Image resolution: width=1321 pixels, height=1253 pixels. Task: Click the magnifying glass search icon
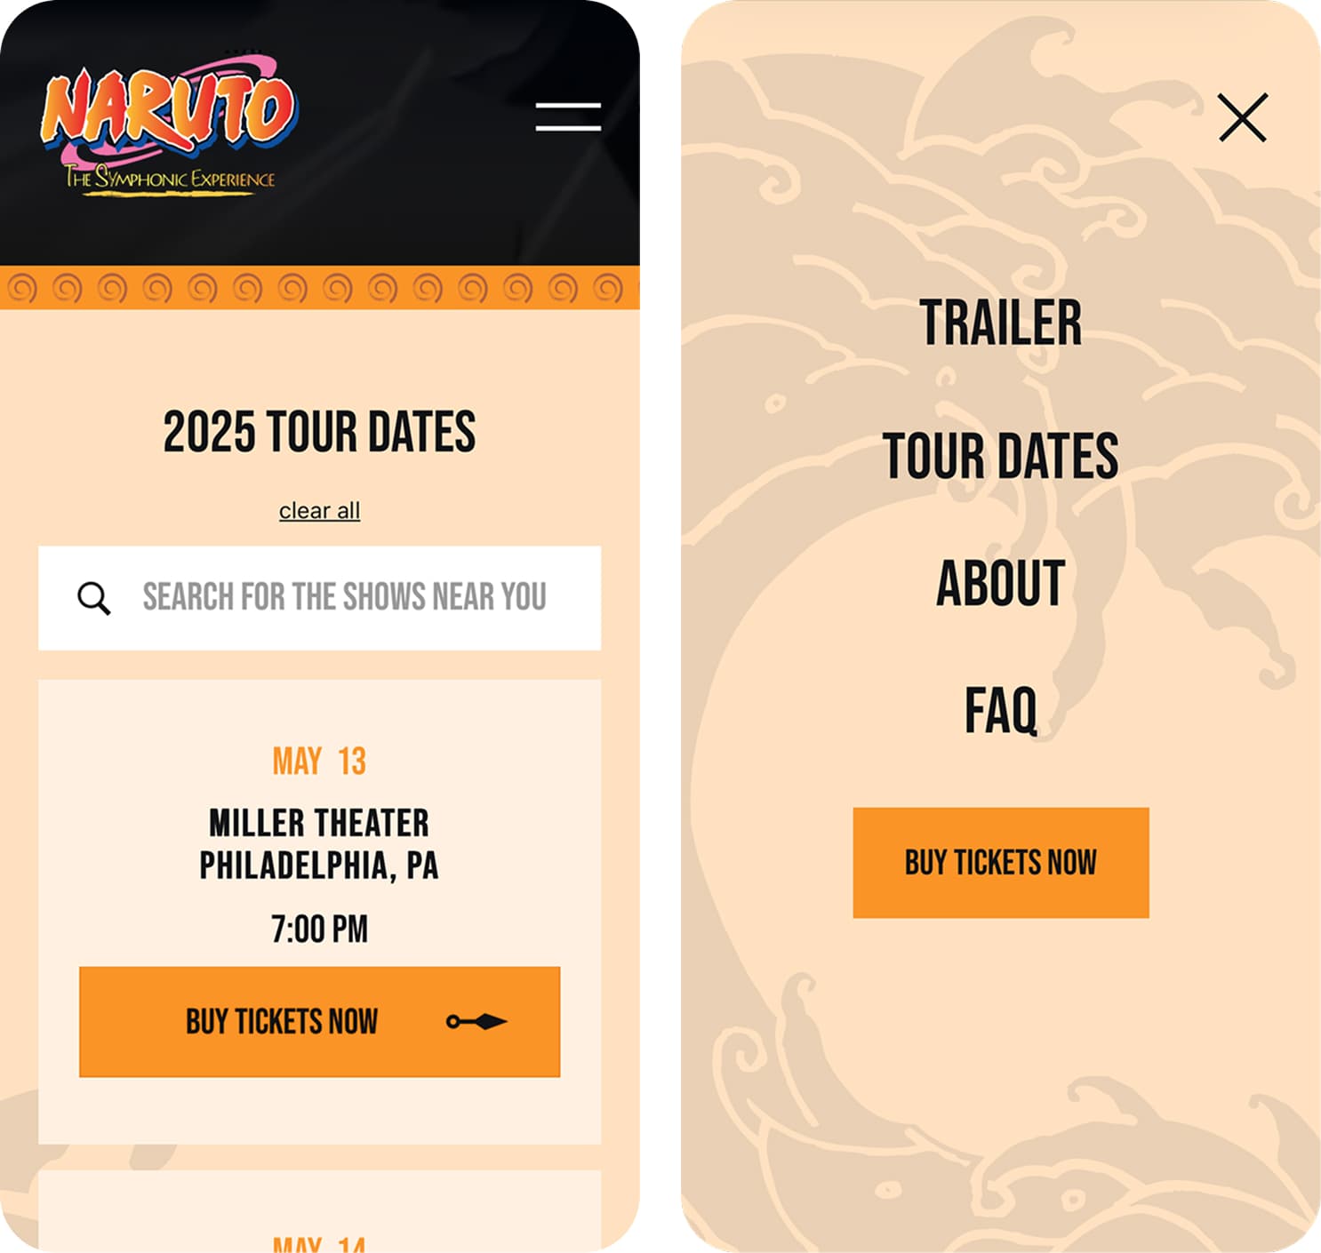(93, 598)
